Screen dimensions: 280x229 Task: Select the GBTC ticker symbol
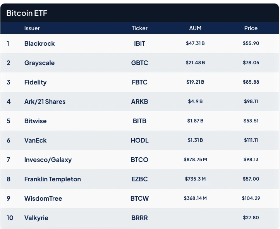[139, 63]
